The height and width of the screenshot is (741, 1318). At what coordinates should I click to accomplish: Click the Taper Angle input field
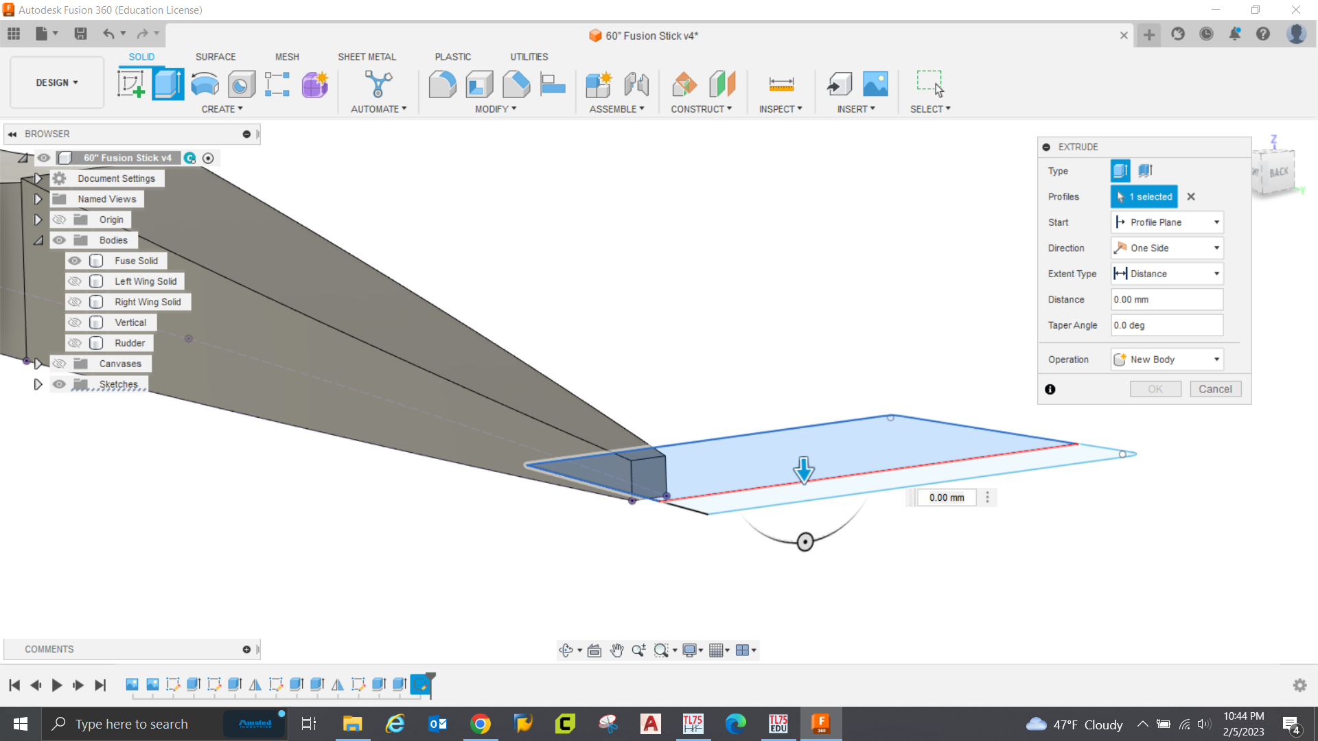tap(1167, 325)
